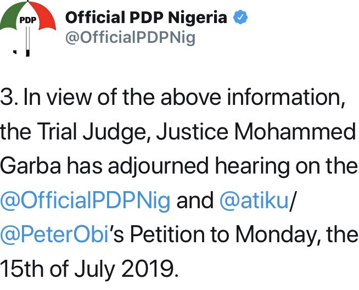Click the blue verified badge
The width and height of the screenshot is (359, 290).
(240, 17)
